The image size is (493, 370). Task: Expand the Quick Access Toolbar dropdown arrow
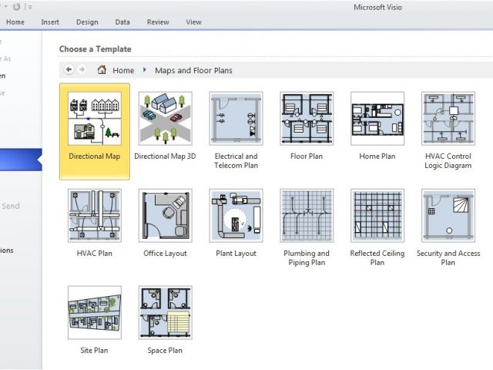(30, 7)
